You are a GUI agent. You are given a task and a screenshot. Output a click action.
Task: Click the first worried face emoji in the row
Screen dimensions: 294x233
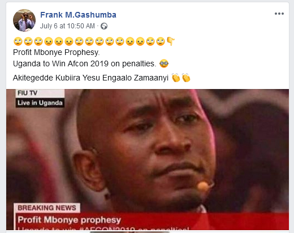49,41
